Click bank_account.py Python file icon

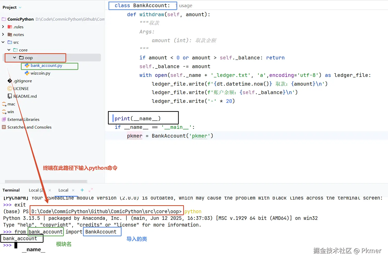(27, 66)
